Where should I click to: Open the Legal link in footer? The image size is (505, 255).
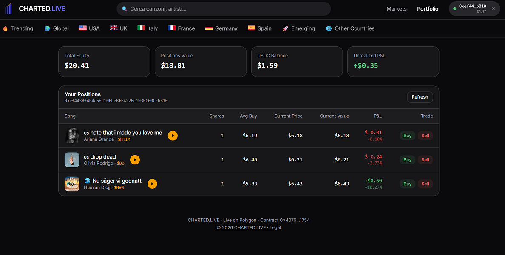tap(275, 228)
